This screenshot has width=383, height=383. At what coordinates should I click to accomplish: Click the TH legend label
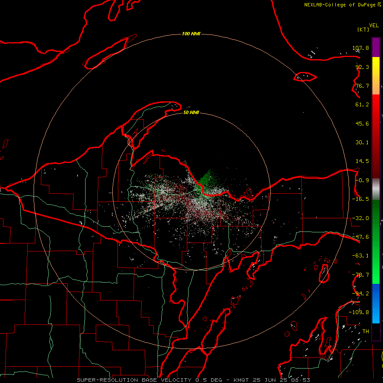click(366, 332)
